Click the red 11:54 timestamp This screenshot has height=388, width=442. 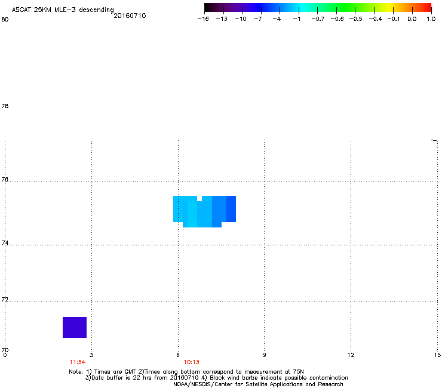78,362
